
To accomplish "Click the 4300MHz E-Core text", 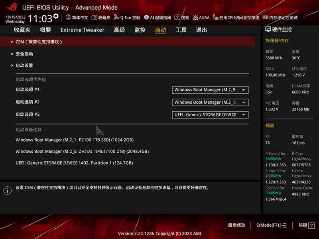I will pyautogui.click(x=274, y=176).
